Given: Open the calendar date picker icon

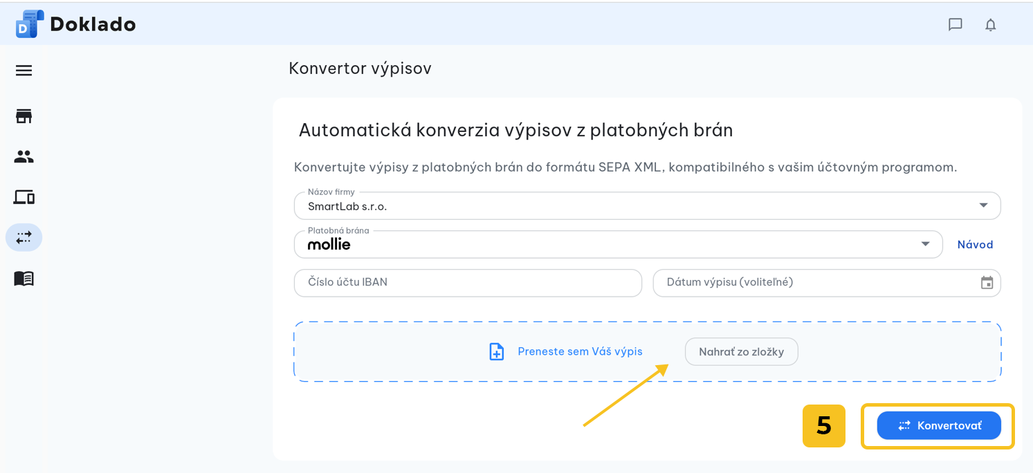Looking at the screenshot, I should 987,283.
